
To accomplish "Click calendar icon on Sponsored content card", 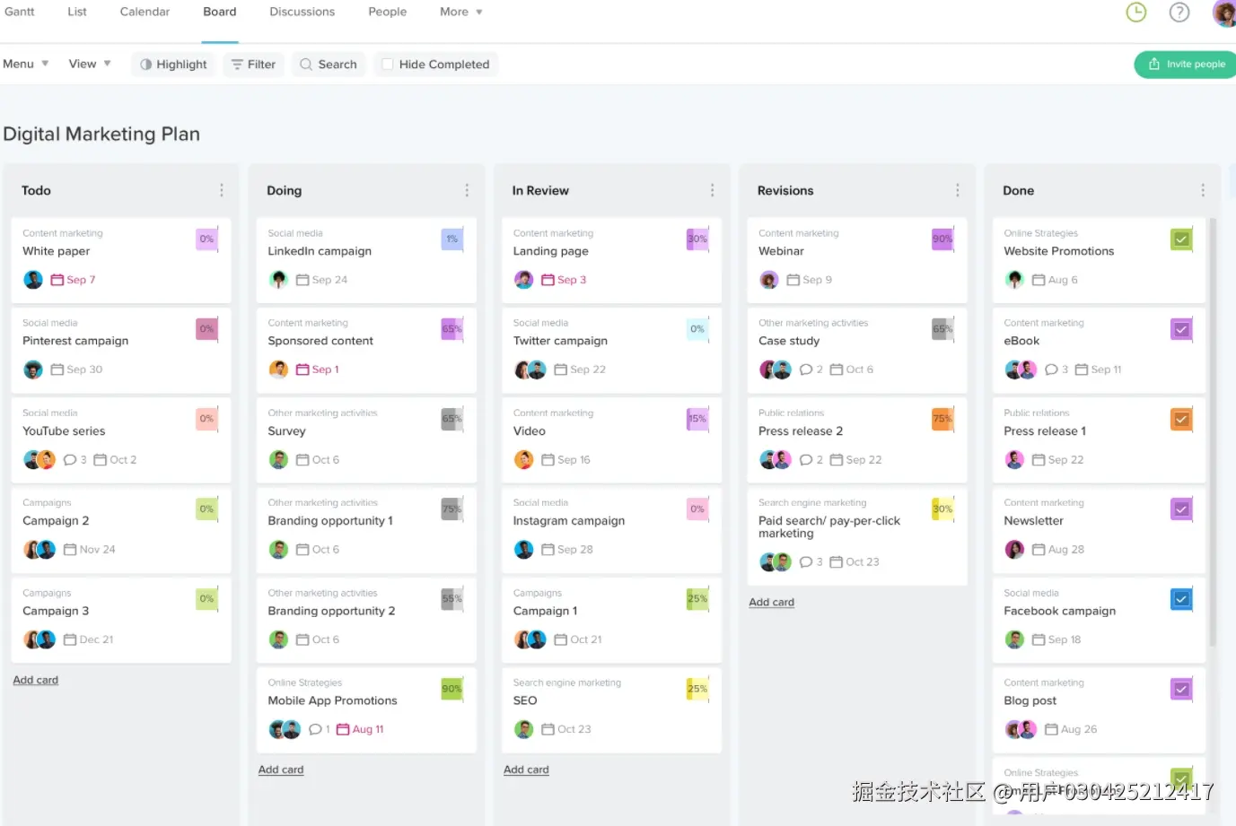I will pyautogui.click(x=302, y=370).
